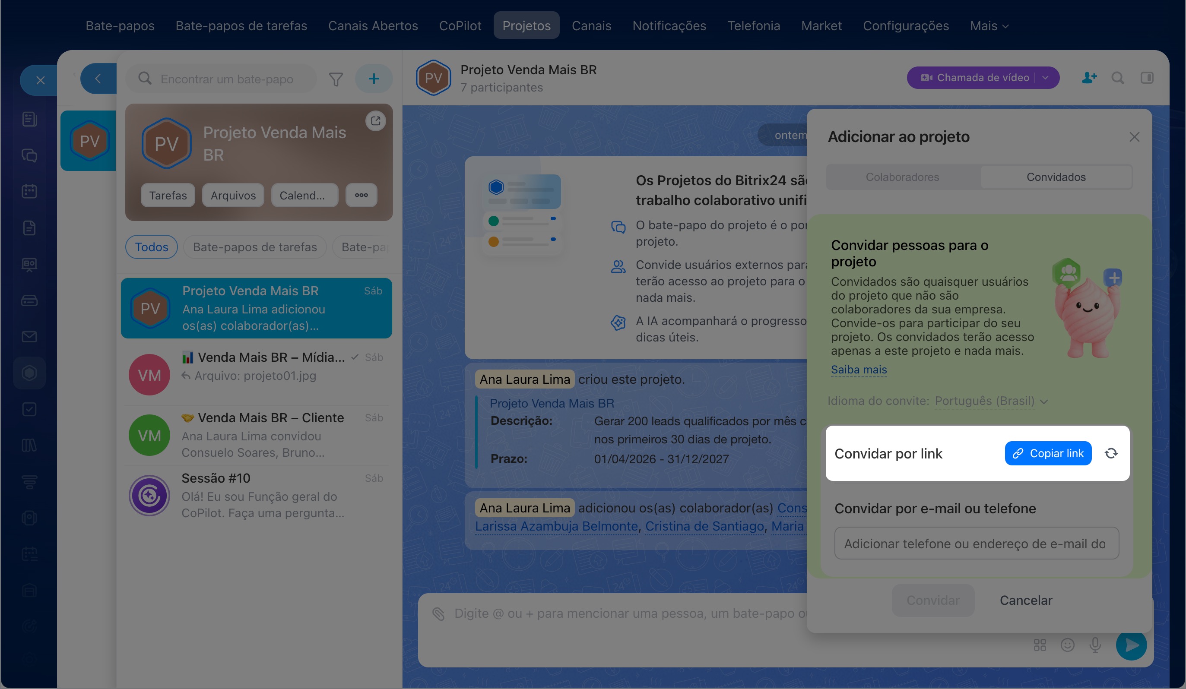Click the Encontrar um bate-papo search field
The height and width of the screenshot is (689, 1186).
221,79
